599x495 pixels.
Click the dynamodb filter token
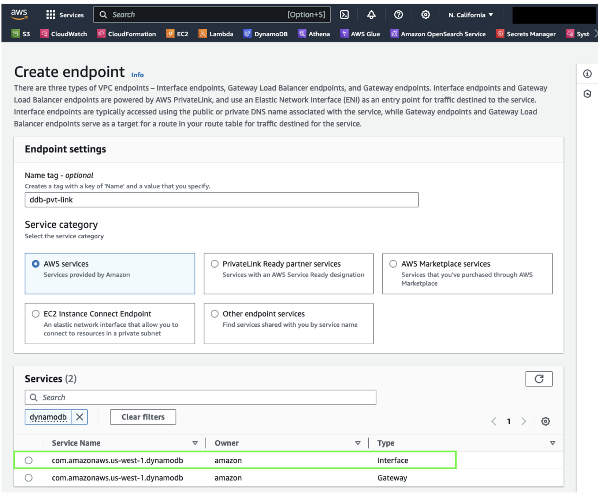[48, 417]
